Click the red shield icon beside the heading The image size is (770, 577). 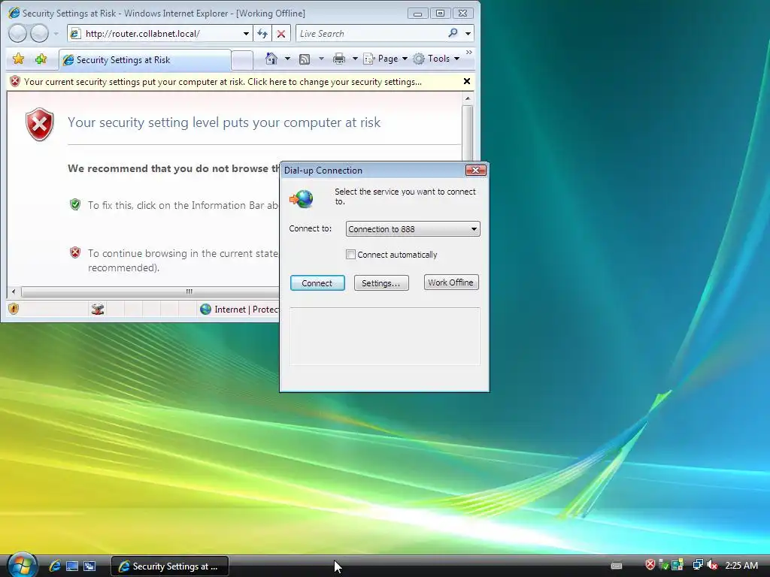39,124
